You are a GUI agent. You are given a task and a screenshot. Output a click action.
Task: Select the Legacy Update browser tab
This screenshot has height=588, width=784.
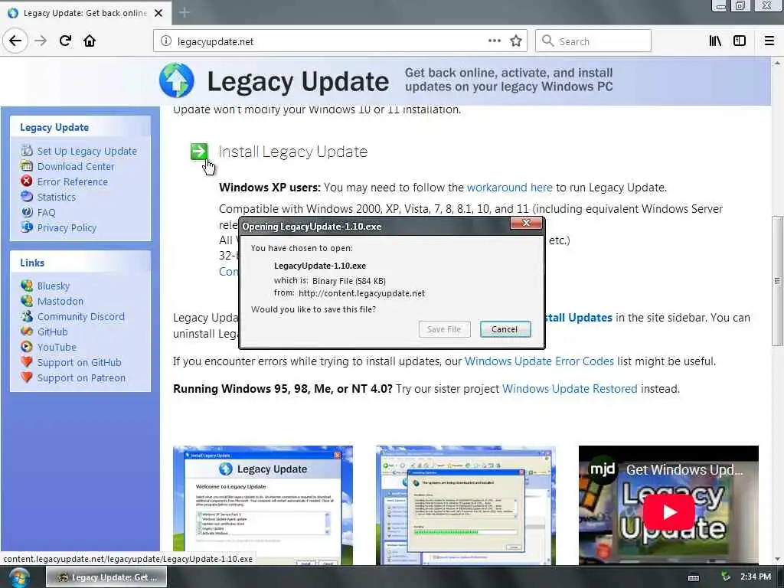coord(85,13)
